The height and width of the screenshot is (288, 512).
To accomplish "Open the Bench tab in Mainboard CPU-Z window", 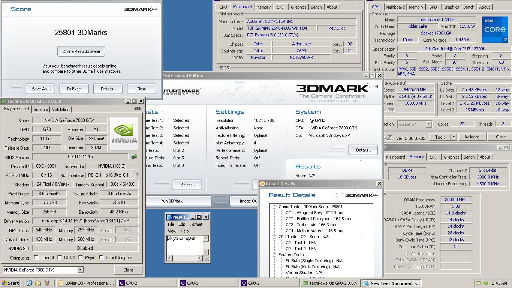I will [x=316, y=7].
